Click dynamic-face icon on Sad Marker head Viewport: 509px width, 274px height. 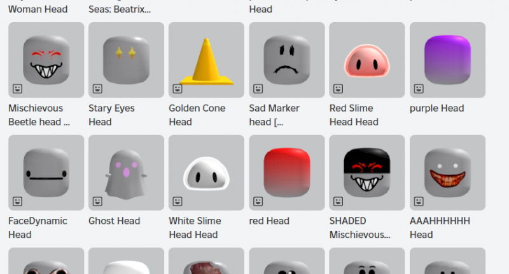258,89
